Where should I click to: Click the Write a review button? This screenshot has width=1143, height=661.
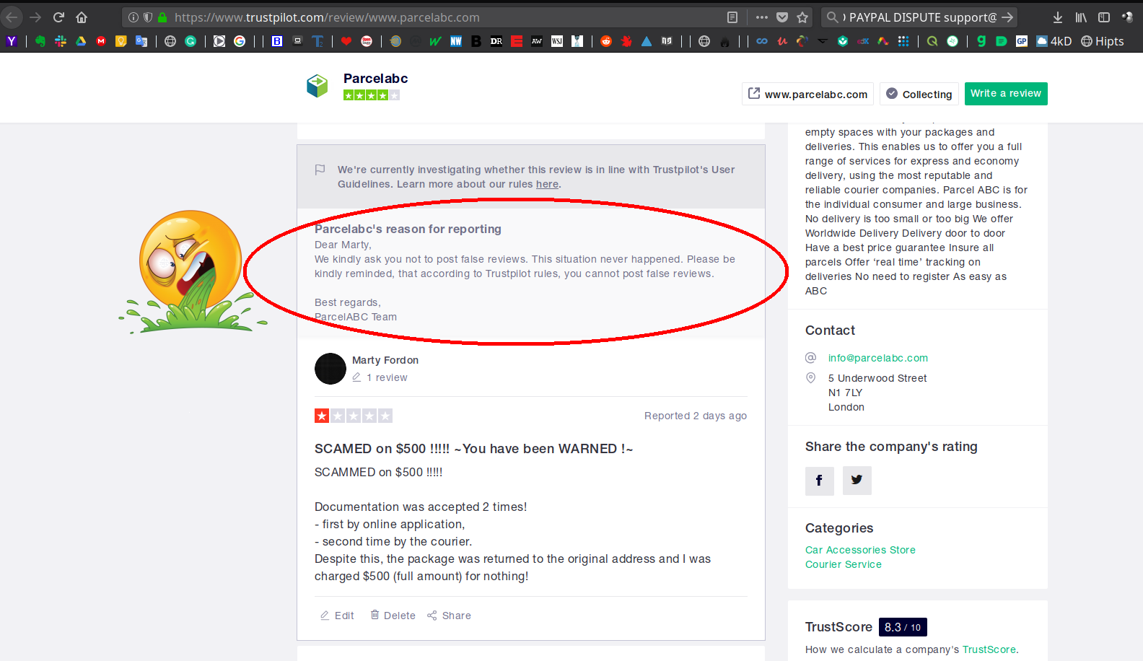click(x=1006, y=94)
